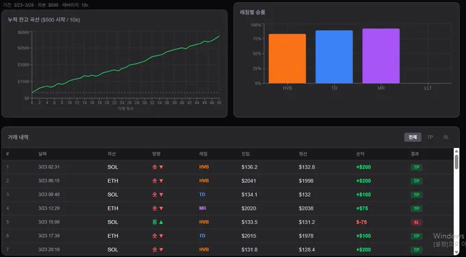Image resolution: width=466 pixels, height=257 pixels.
Task: Click the 손익 column header
Action: [x=360, y=154]
